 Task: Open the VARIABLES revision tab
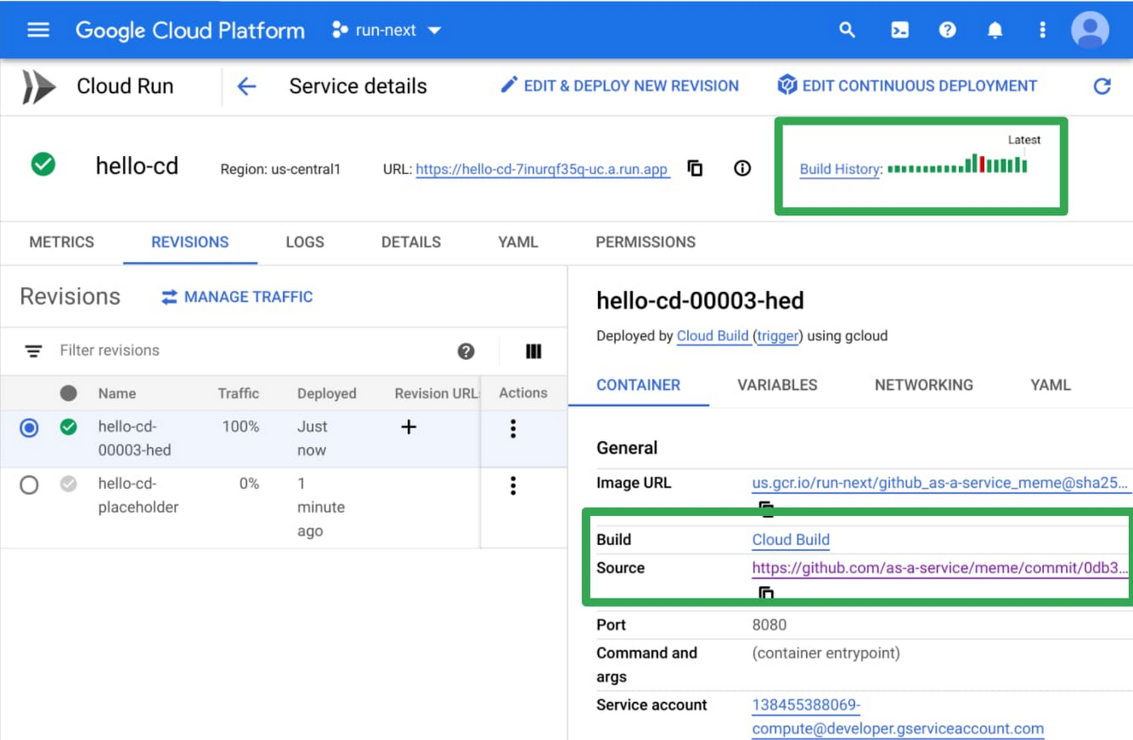point(778,385)
